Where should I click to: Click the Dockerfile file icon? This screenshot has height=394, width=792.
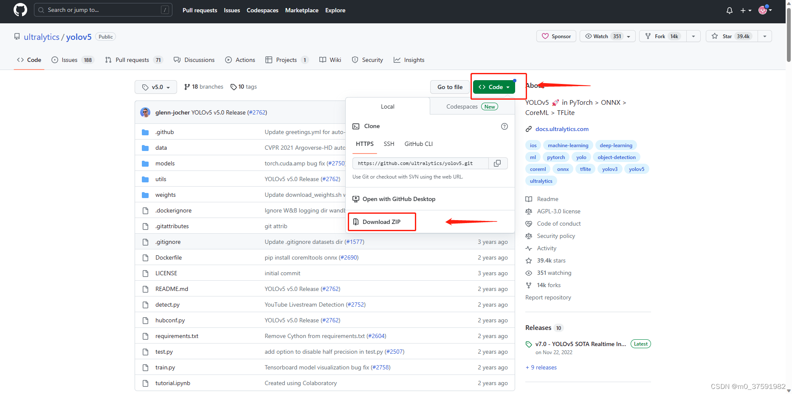tap(145, 258)
